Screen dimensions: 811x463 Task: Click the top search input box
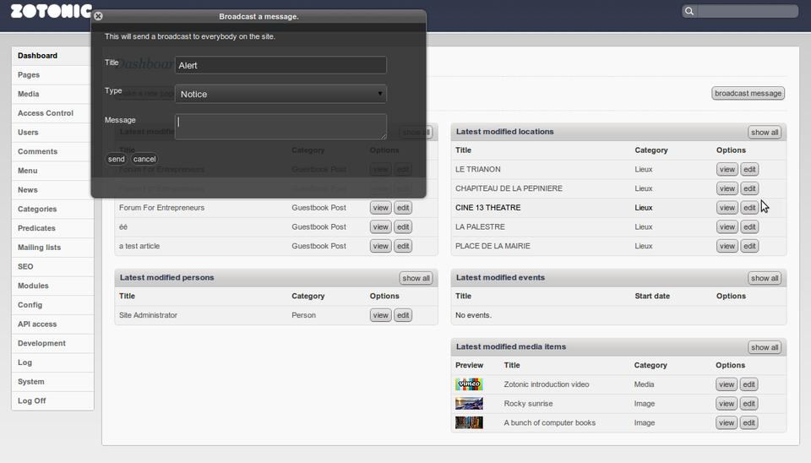pyautogui.click(x=748, y=11)
